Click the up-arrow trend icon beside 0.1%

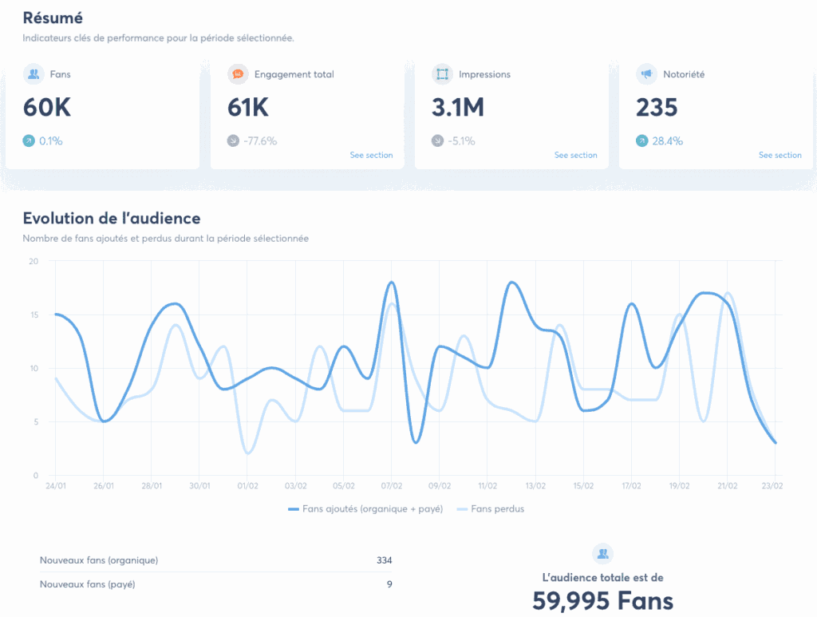pyautogui.click(x=29, y=141)
